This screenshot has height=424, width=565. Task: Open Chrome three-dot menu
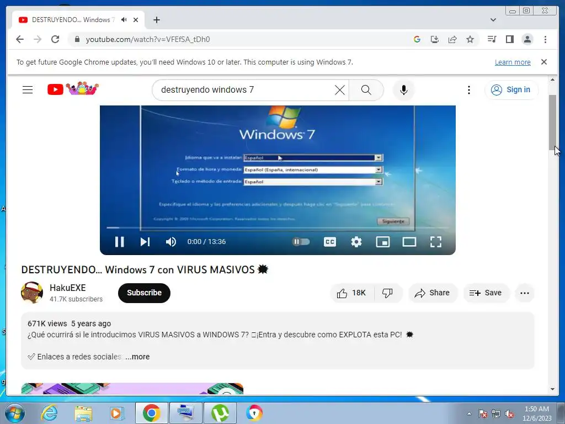(545, 39)
